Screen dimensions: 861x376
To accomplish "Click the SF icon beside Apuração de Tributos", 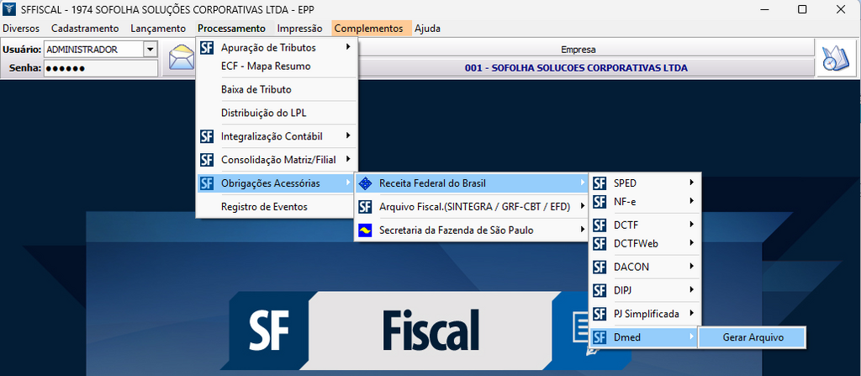I will [x=207, y=48].
